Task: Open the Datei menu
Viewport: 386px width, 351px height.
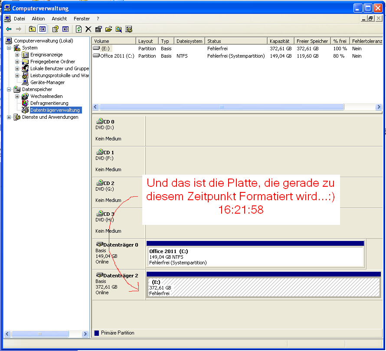Action: click(20, 19)
